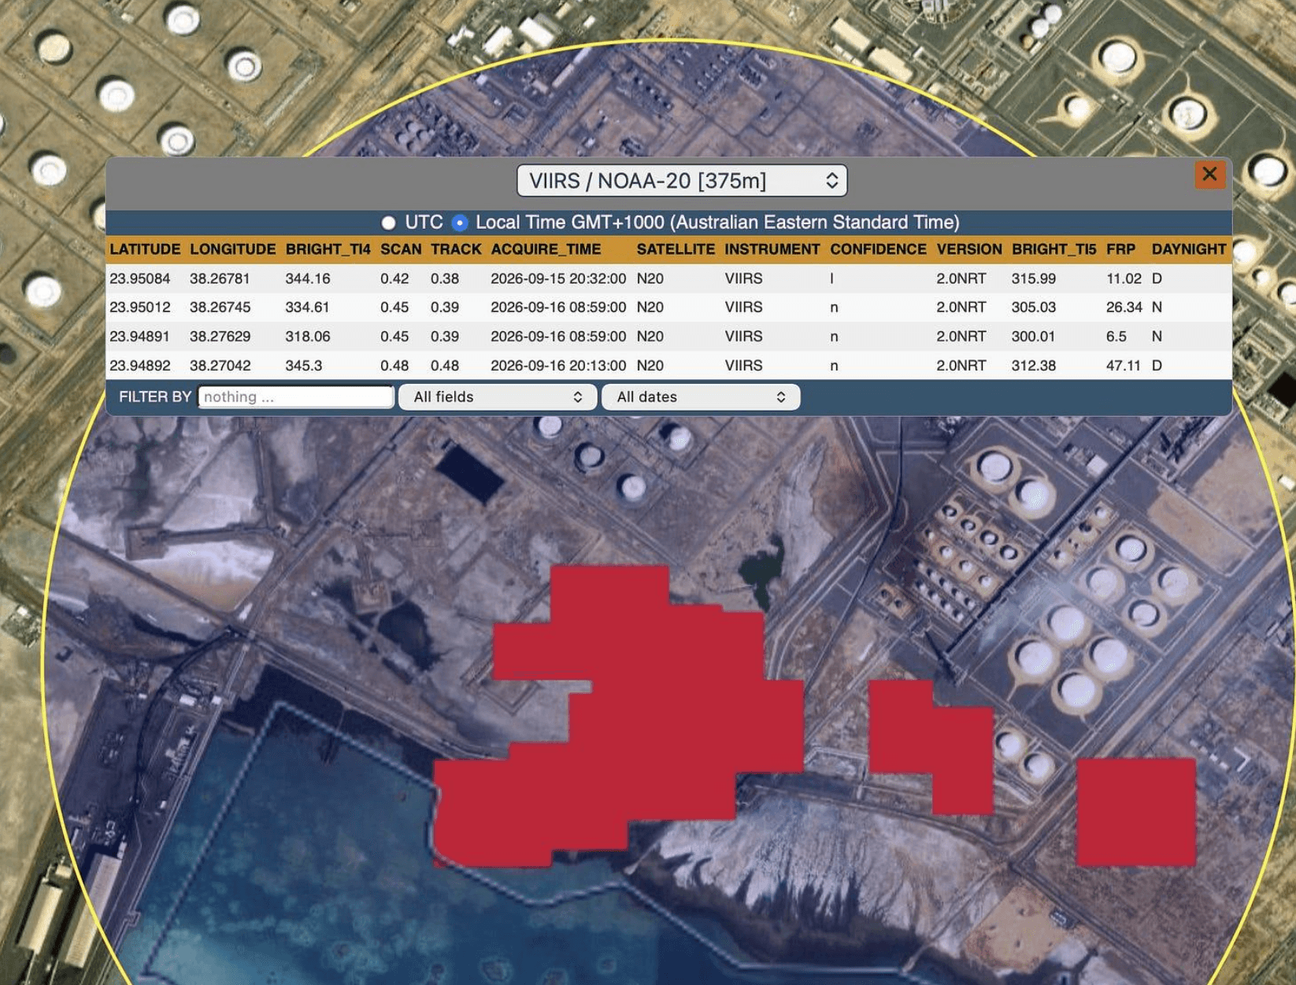Sort by the CONFIDENCE column header
This screenshot has width=1296, height=985.
coord(878,249)
